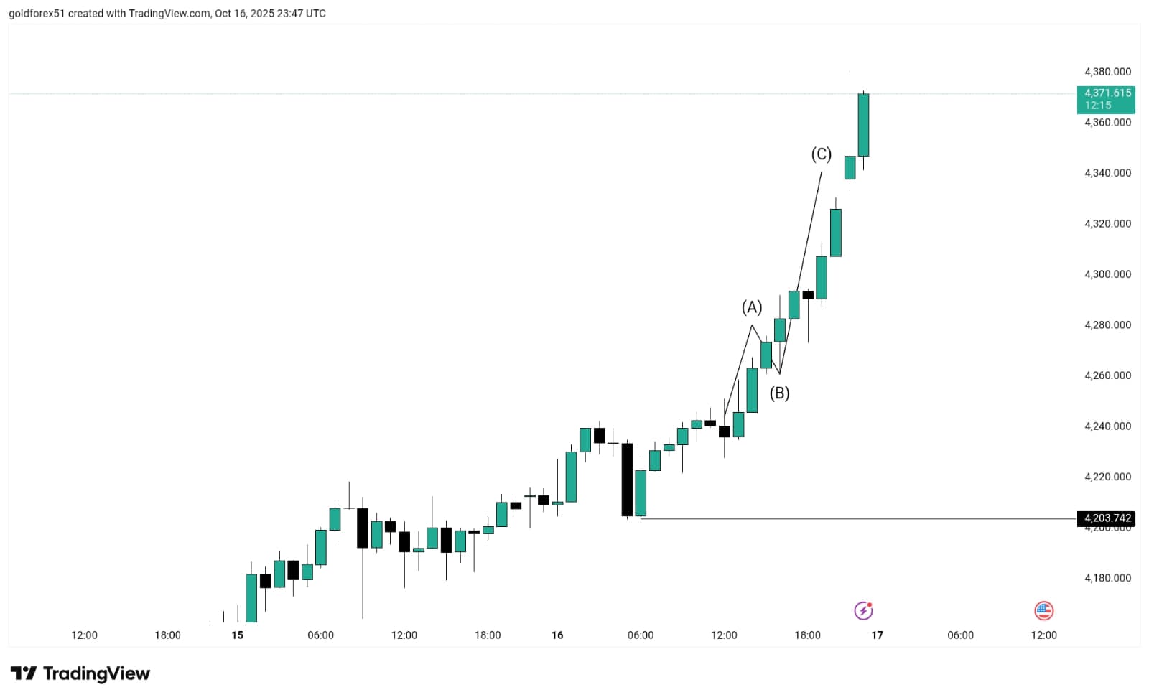Click the 4,180.000 price axis label
Screen dimensions: 1149x700
[1107, 578]
